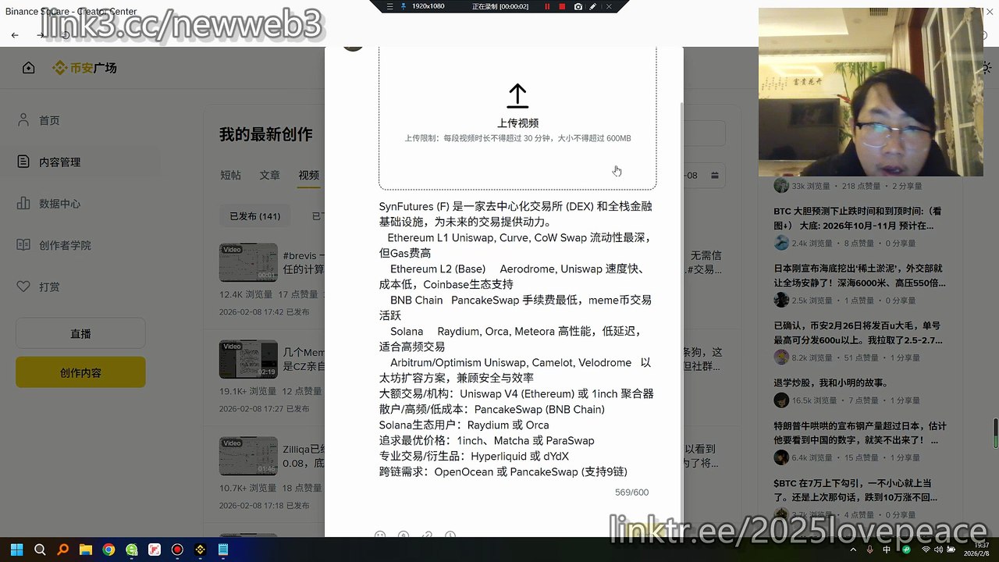This screenshot has height=562, width=999.
Task: Click the yellow 创作内容 button
Action: 80,372
